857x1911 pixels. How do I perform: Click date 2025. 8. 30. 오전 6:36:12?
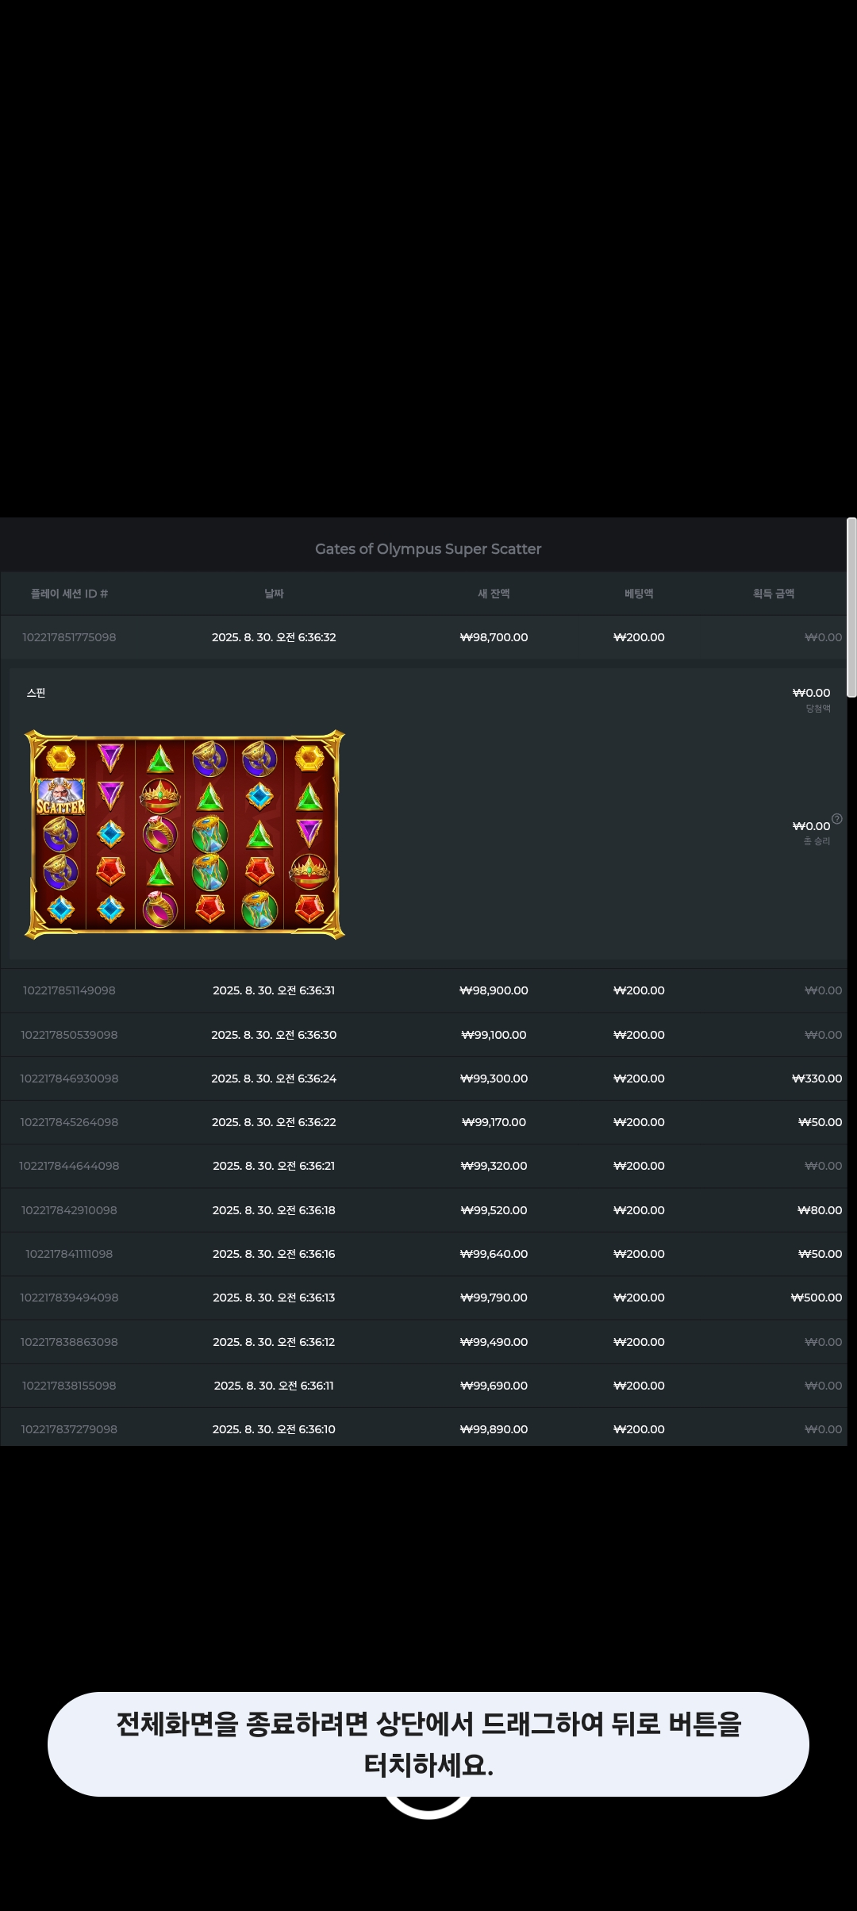coord(274,1342)
